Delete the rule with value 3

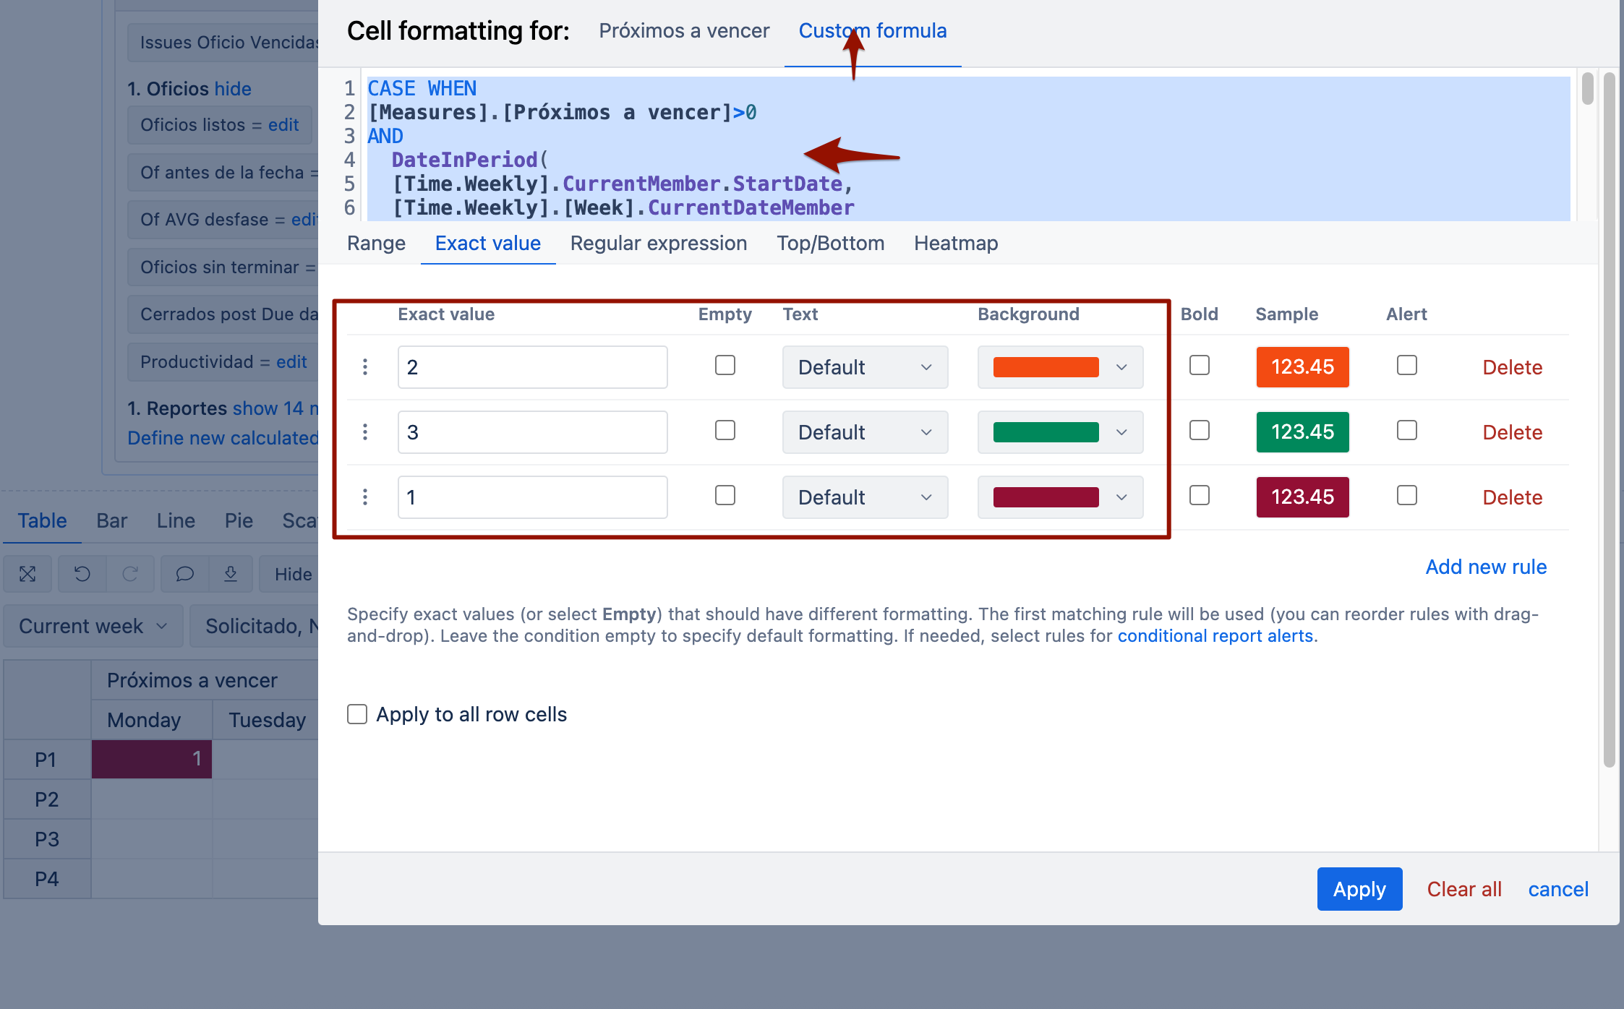pyautogui.click(x=1513, y=432)
